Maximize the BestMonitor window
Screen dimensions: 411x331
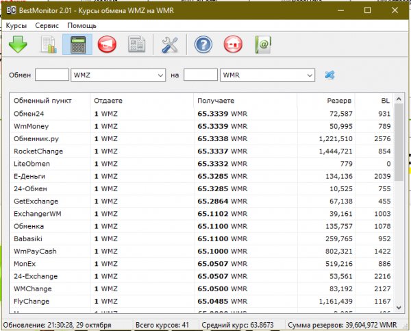point(367,10)
